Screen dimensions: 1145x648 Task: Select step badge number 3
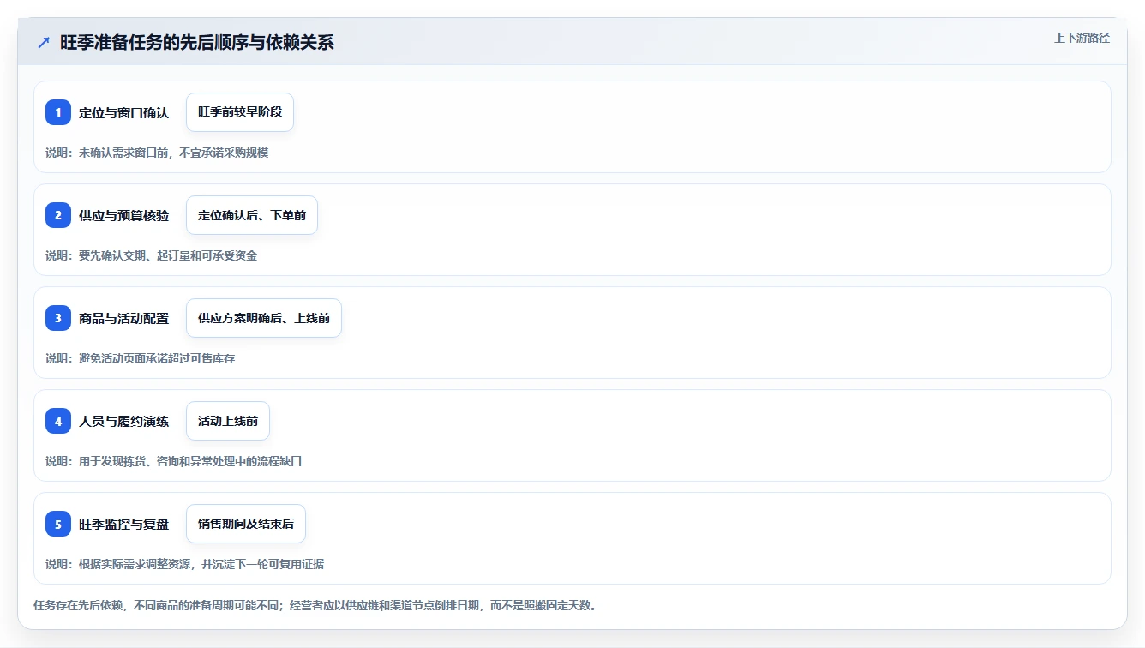[58, 318]
